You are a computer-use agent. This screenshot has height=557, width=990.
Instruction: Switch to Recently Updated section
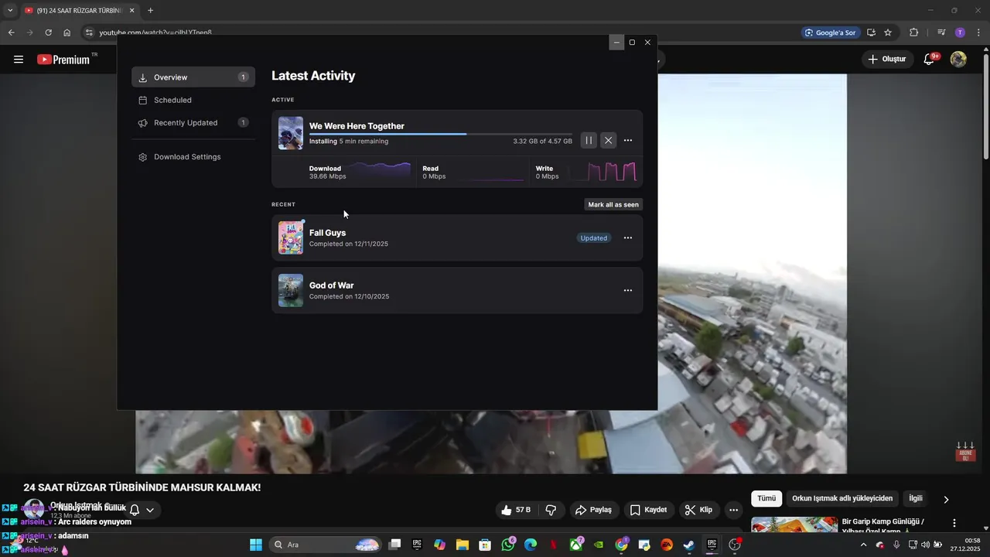pos(193,122)
